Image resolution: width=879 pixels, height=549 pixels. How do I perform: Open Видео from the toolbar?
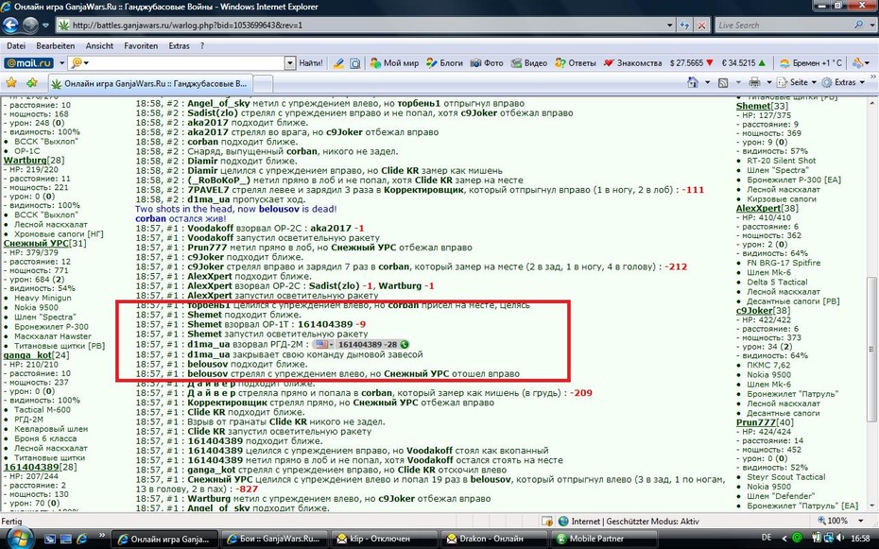tap(529, 63)
